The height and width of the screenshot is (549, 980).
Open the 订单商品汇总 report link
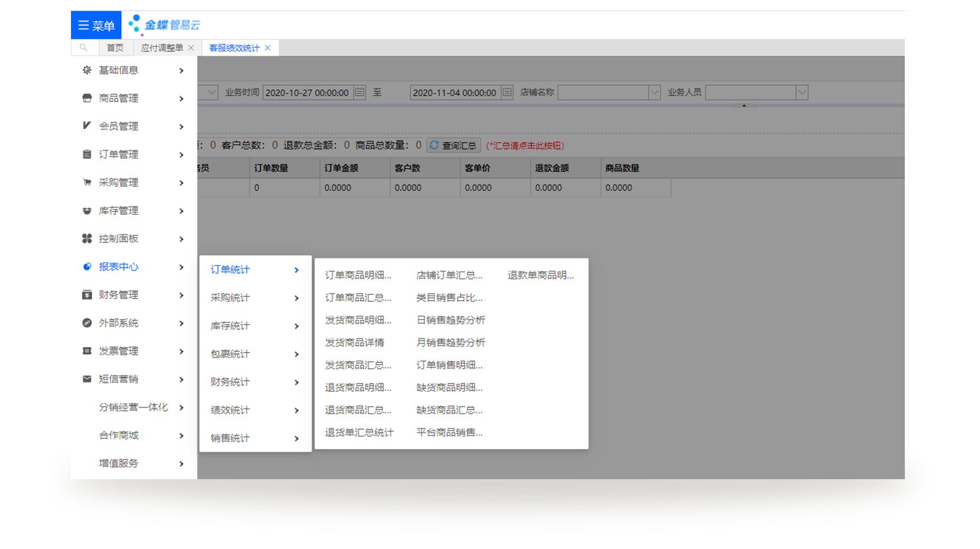358,297
